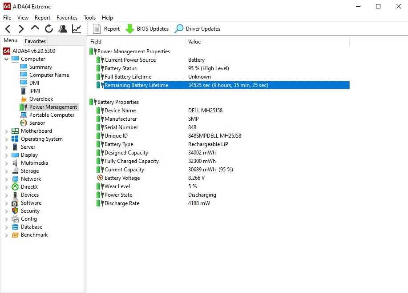Click the Storage drive icon
This screenshot has height=293, width=408.
(15, 171)
